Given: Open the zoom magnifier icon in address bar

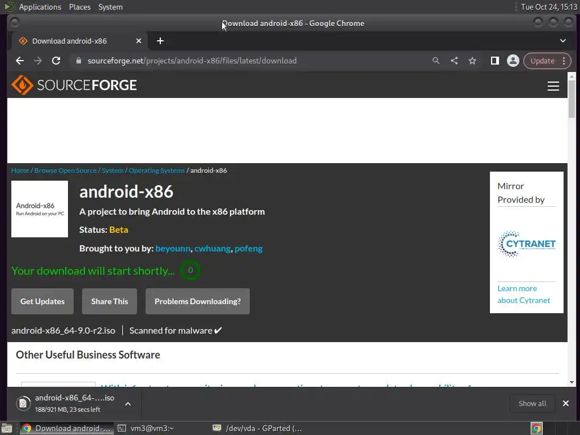Looking at the screenshot, I should coord(436,61).
